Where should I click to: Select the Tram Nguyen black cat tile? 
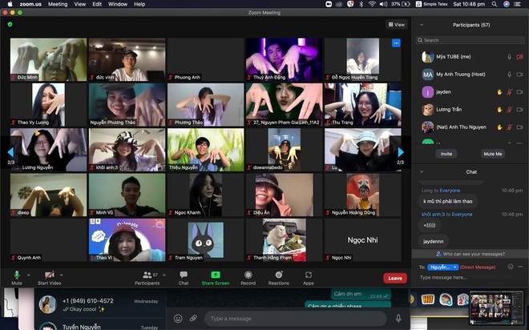tap(205, 239)
